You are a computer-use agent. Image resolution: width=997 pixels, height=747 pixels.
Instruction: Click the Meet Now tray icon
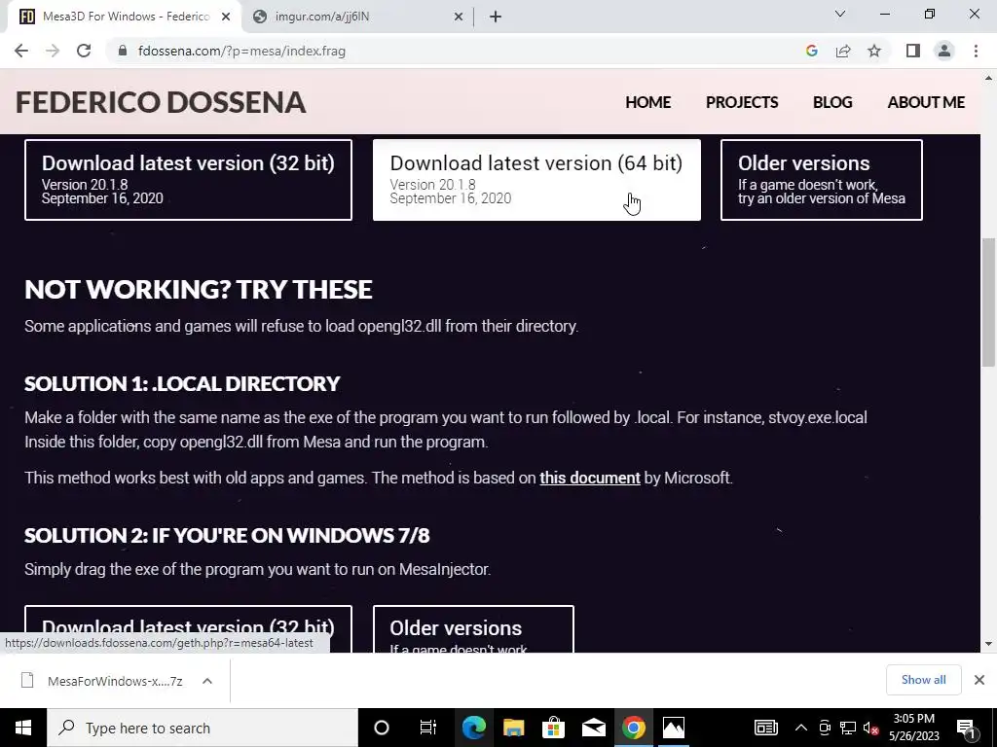(x=825, y=728)
